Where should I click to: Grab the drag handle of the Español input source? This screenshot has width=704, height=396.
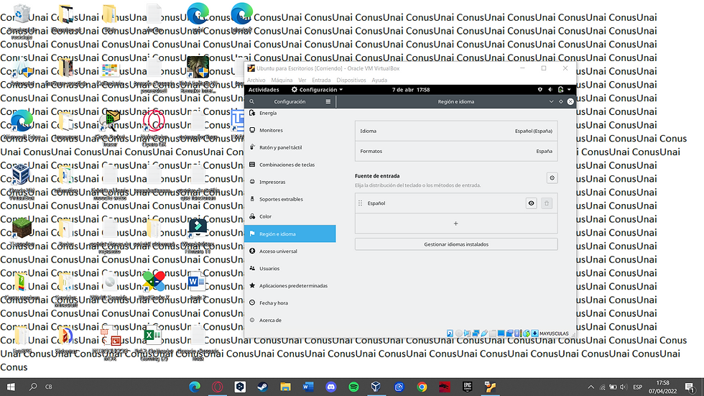tap(360, 203)
